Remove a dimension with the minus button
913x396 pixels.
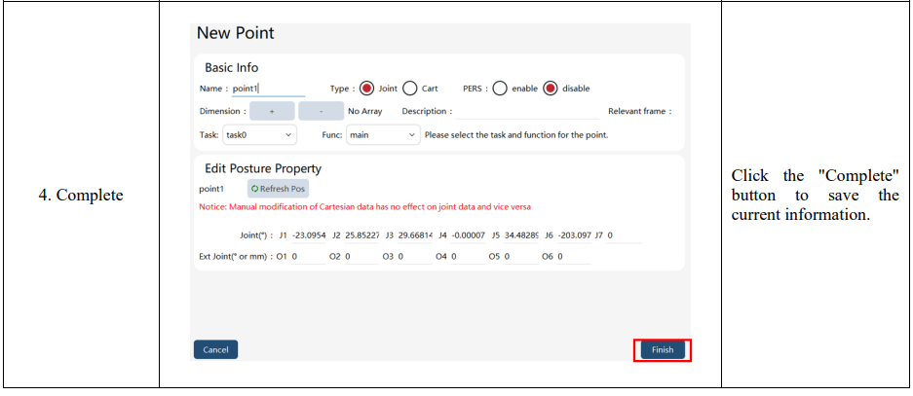tap(321, 111)
